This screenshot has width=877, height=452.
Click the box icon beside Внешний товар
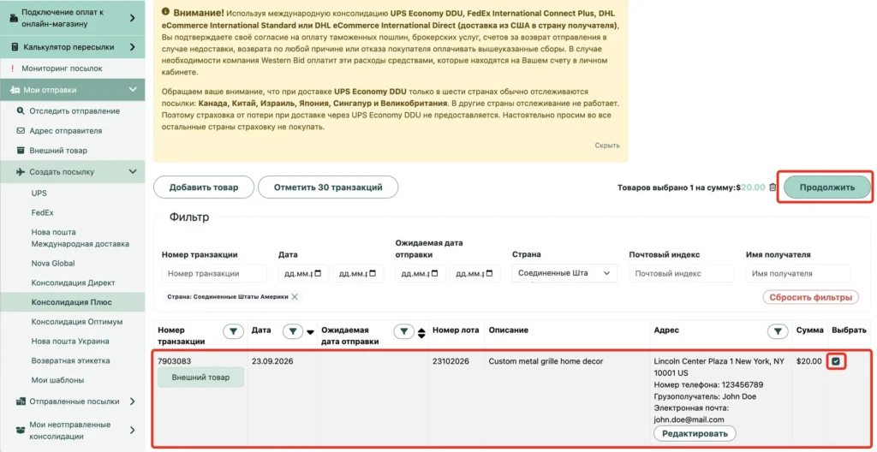tap(21, 151)
